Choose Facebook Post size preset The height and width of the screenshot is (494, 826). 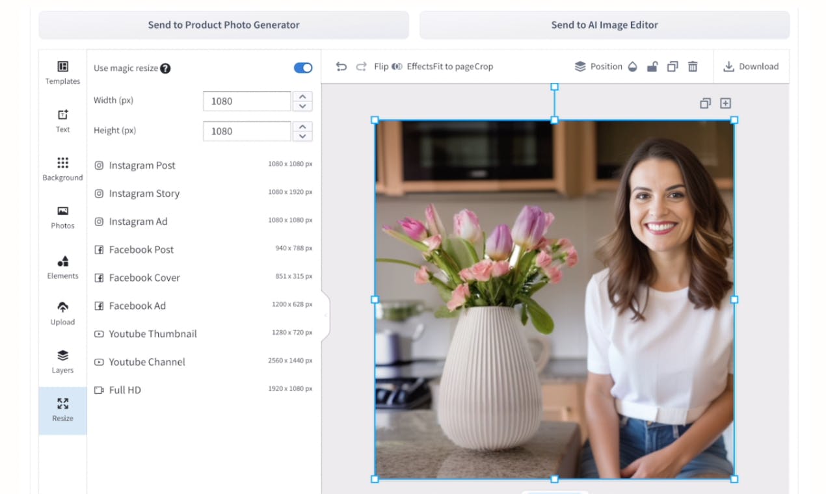click(204, 249)
